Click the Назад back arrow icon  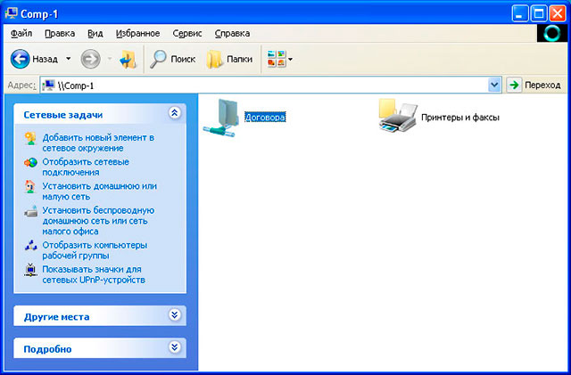coord(20,59)
